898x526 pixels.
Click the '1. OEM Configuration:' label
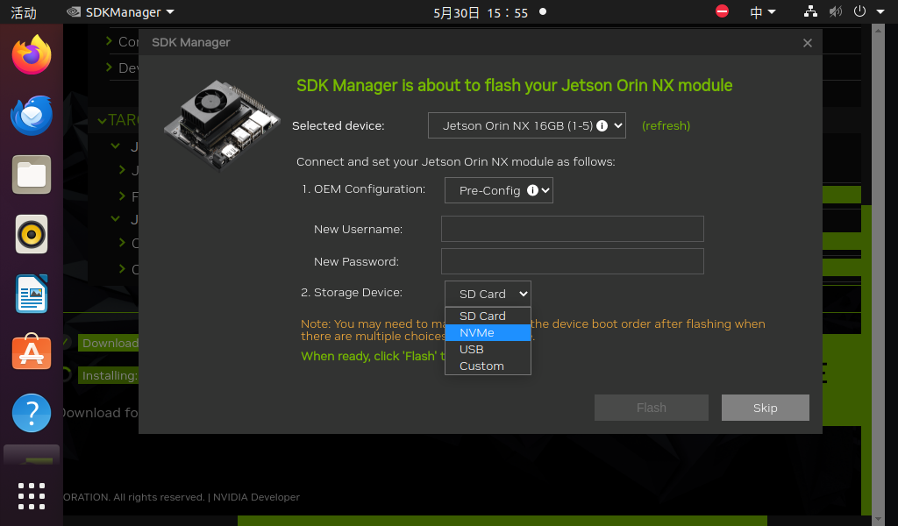(364, 188)
